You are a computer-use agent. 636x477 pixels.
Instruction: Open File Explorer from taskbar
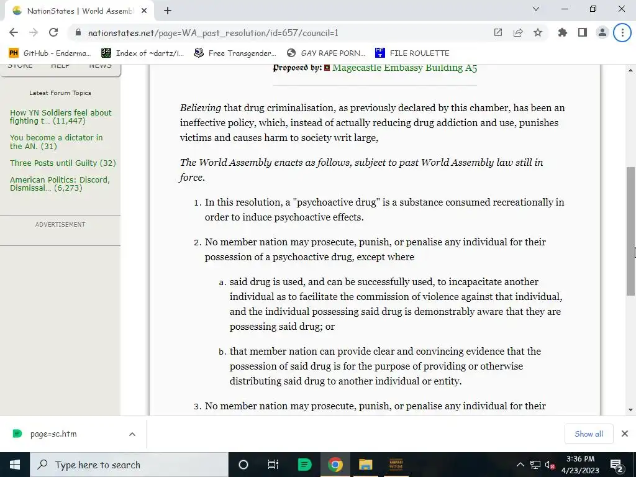pos(365,465)
